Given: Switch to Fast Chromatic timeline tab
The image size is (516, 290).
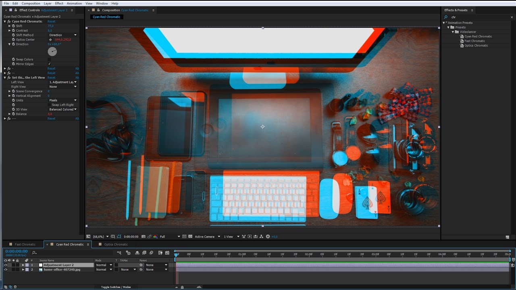Looking at the screenshot, I should point(25,244).
